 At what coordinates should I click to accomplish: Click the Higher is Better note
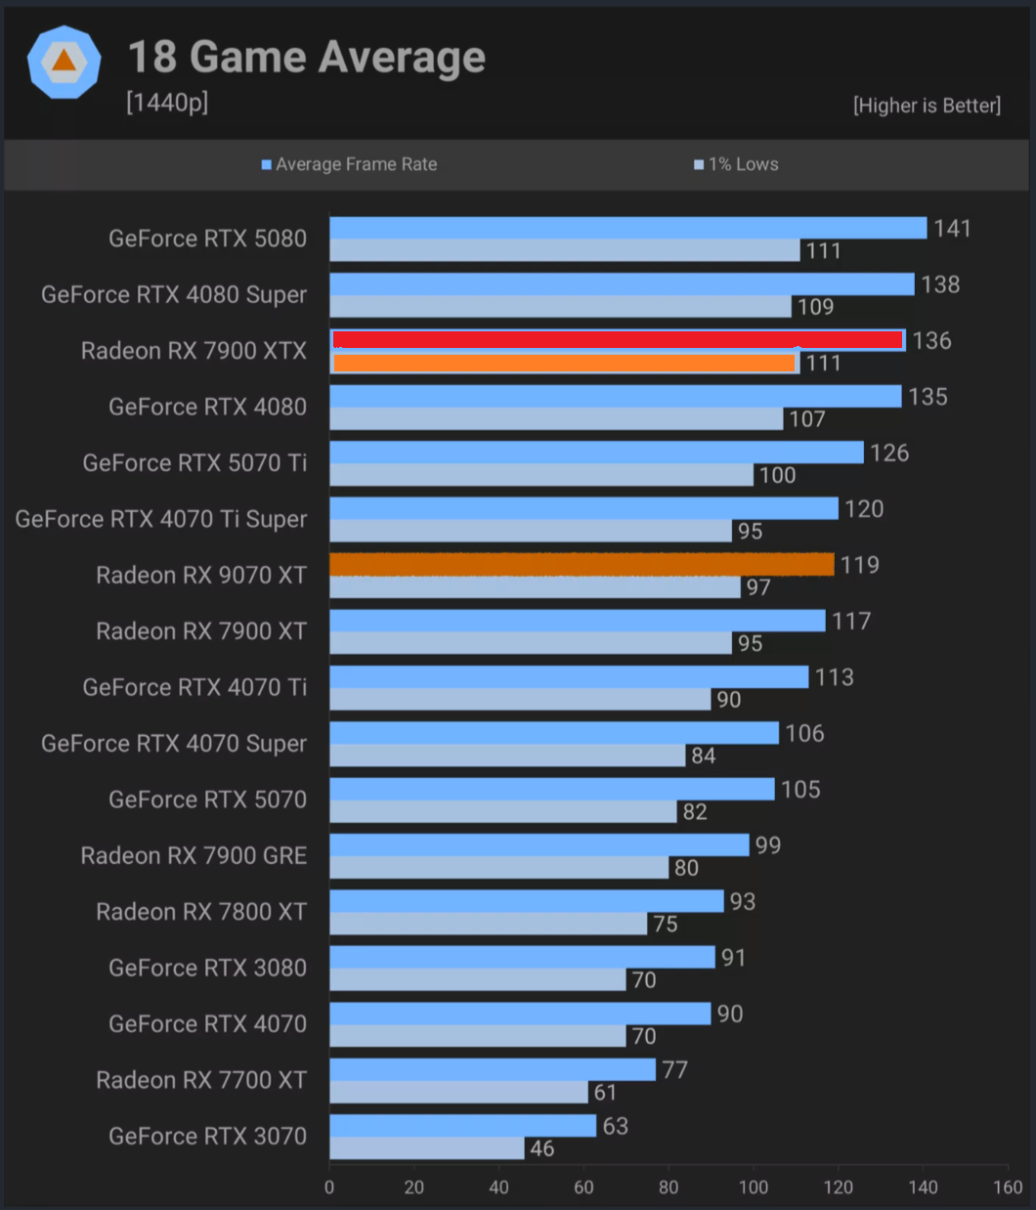(x=927, y=106)
